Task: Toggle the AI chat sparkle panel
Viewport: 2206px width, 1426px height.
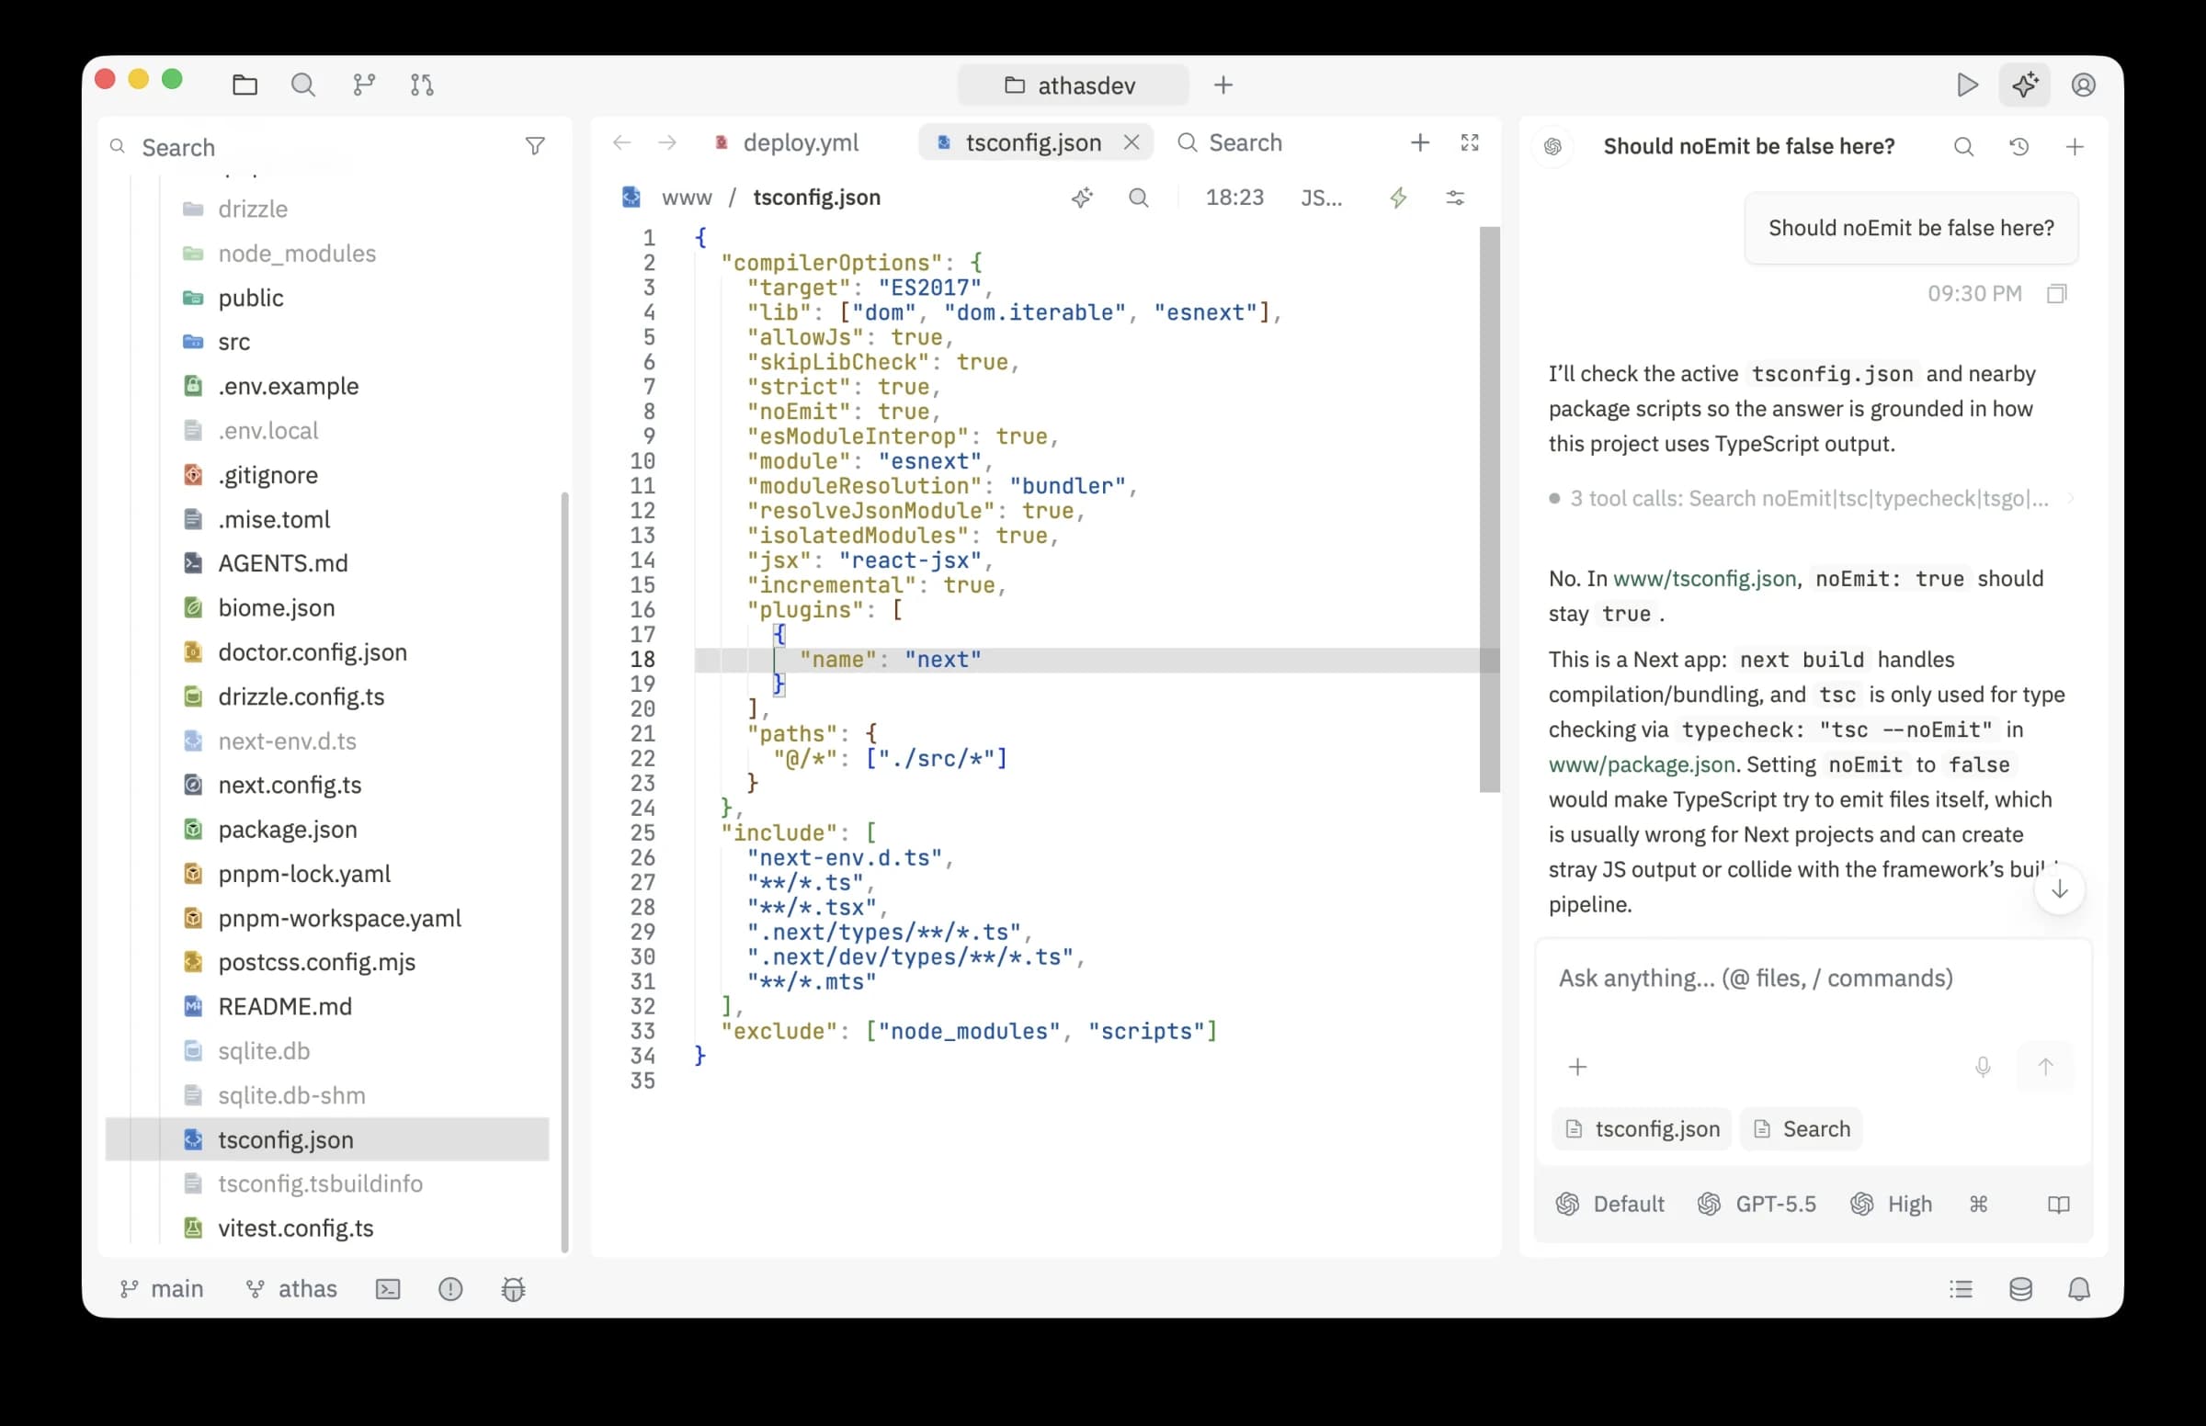Action: click(x=2025, y=85)
